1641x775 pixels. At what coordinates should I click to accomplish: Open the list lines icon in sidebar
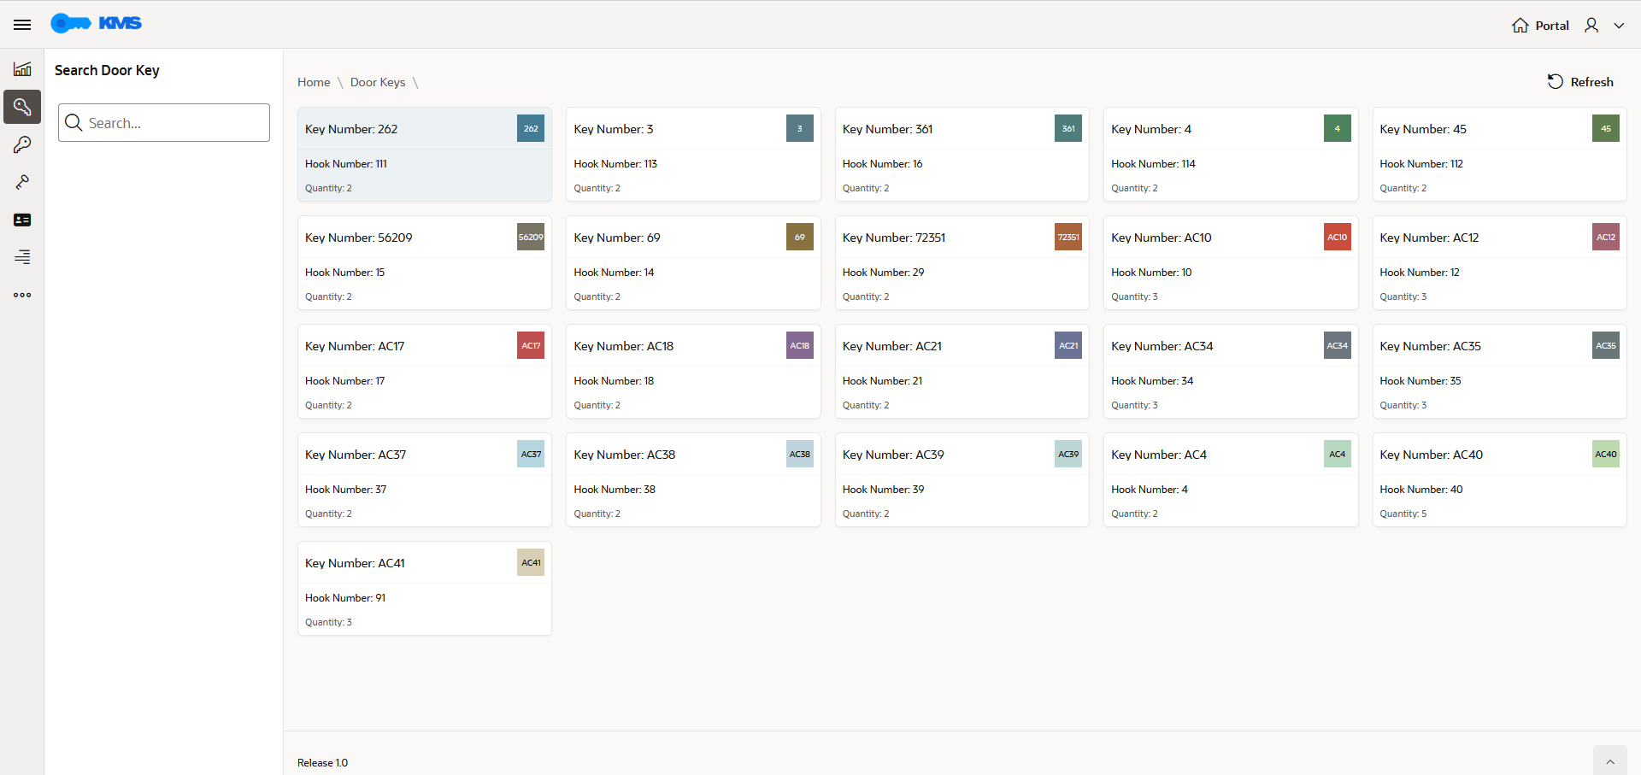22,256
